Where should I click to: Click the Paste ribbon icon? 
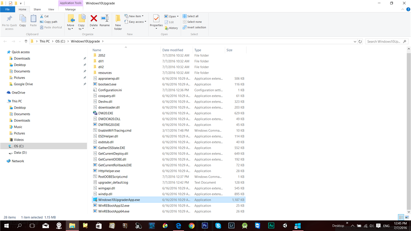point(33,19)
